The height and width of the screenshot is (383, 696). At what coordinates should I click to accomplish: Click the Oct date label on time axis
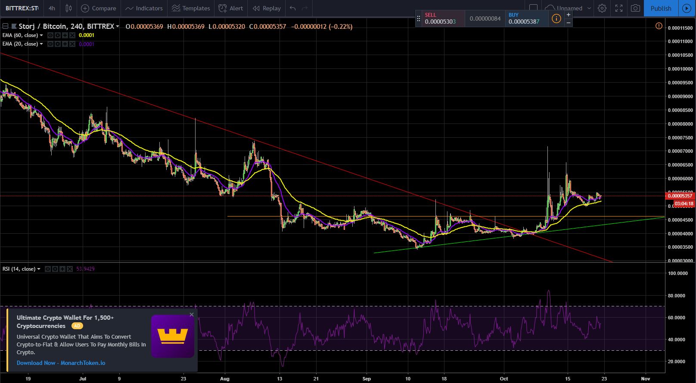(504, 379)
